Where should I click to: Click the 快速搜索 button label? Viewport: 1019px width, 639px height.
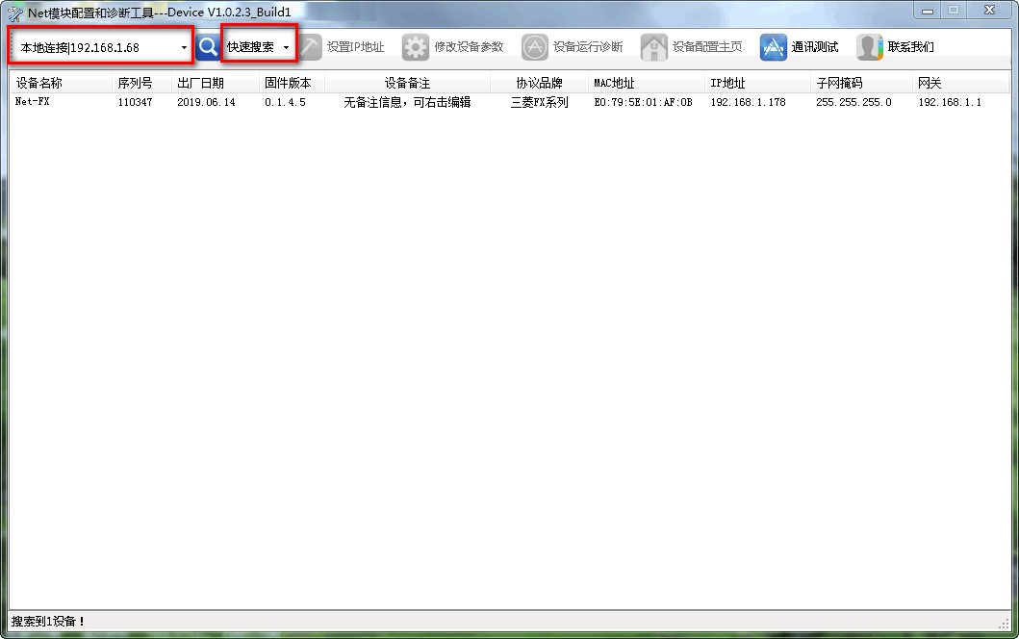[250, 47]
